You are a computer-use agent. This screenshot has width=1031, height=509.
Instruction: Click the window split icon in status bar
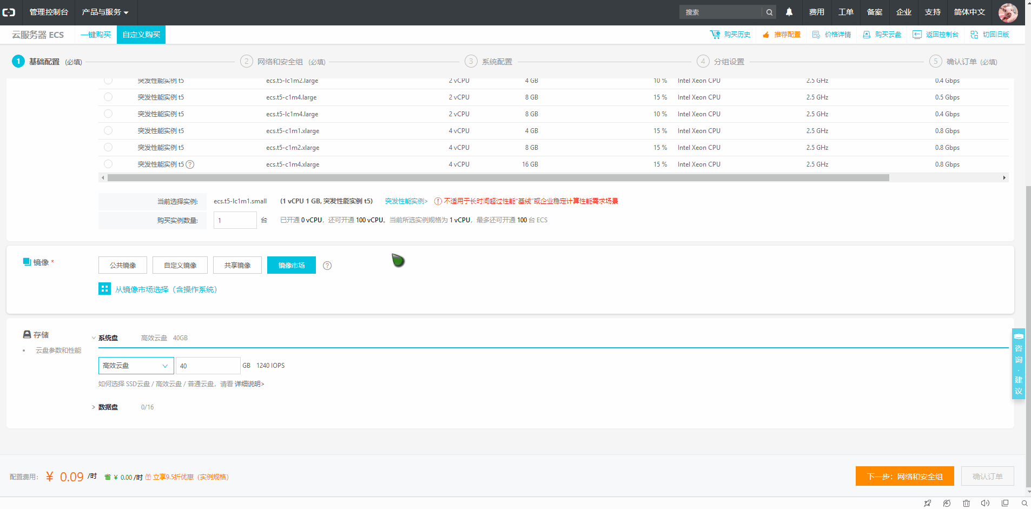click(x=1005, y=503)
